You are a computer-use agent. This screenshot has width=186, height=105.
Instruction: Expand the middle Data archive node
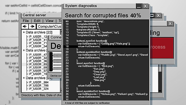[24, 50]
